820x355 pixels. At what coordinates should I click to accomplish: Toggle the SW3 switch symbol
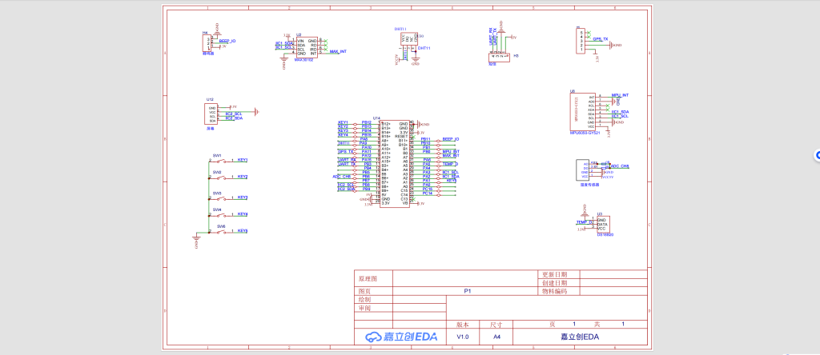coord(217,198)
